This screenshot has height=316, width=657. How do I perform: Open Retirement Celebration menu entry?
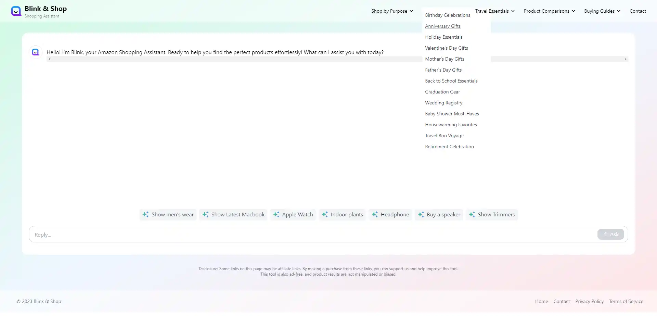click(449, 147)
